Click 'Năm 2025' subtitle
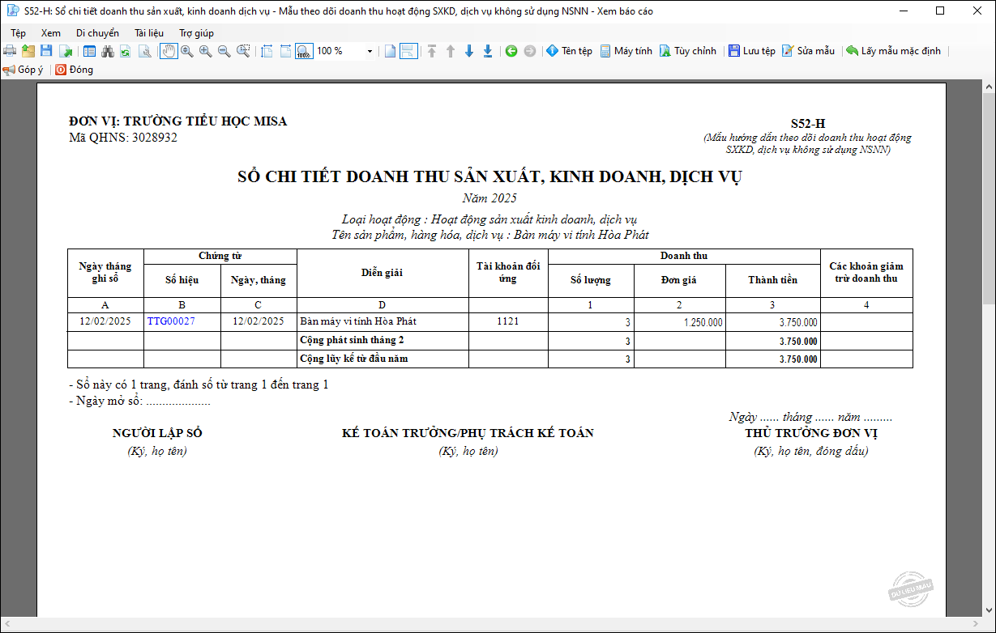The width and height of the screenshot is (996, 633). pyautogui.click(x=489, y=198)
